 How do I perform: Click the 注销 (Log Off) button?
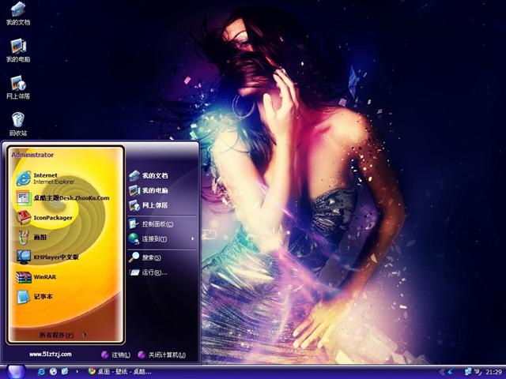(x=115, y=355)
